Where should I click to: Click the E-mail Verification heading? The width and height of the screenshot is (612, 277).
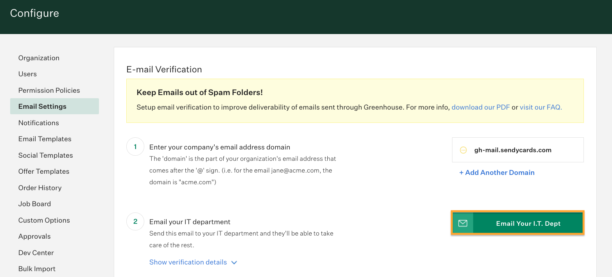(164, 70)
